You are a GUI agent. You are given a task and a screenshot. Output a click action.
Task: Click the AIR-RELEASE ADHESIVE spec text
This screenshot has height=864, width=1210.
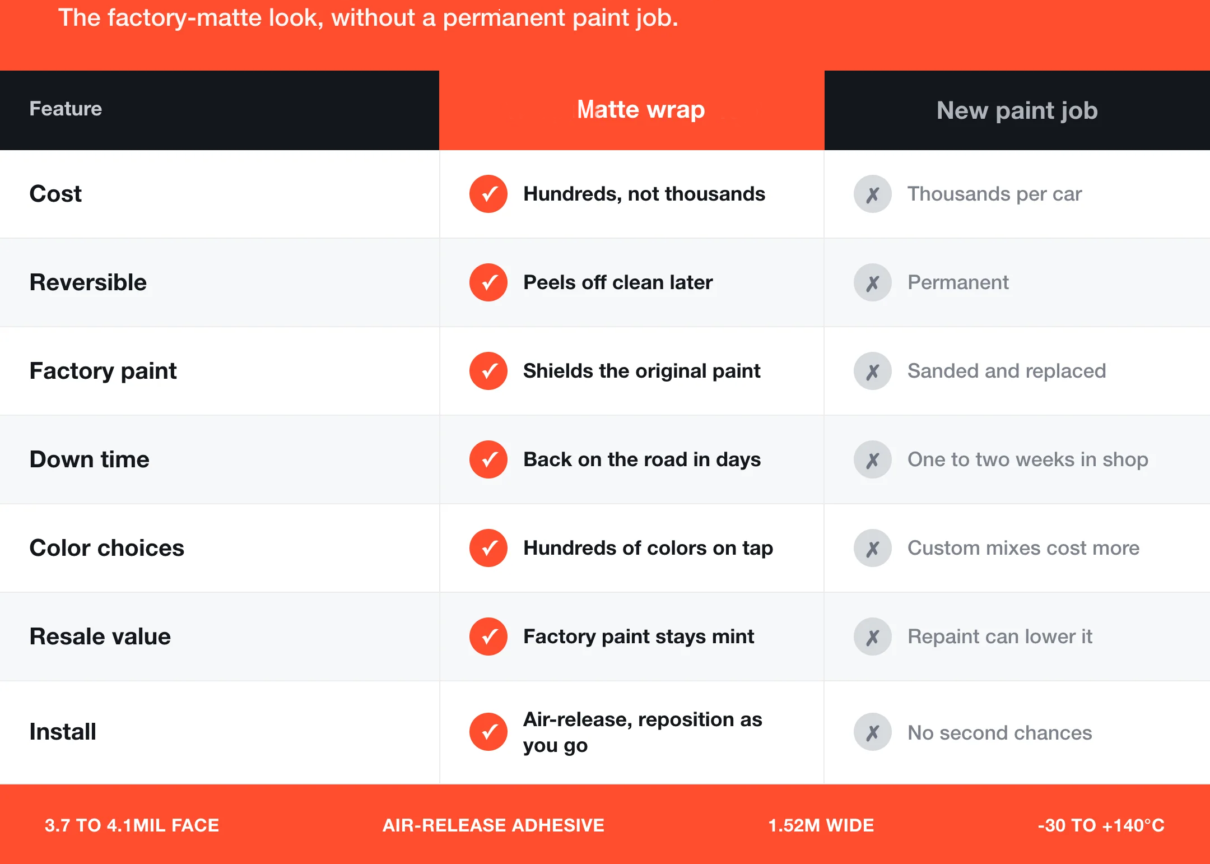(x=494, y=825)
